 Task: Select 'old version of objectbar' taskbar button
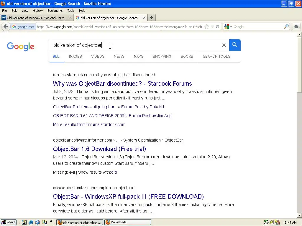tap(80, 222)
